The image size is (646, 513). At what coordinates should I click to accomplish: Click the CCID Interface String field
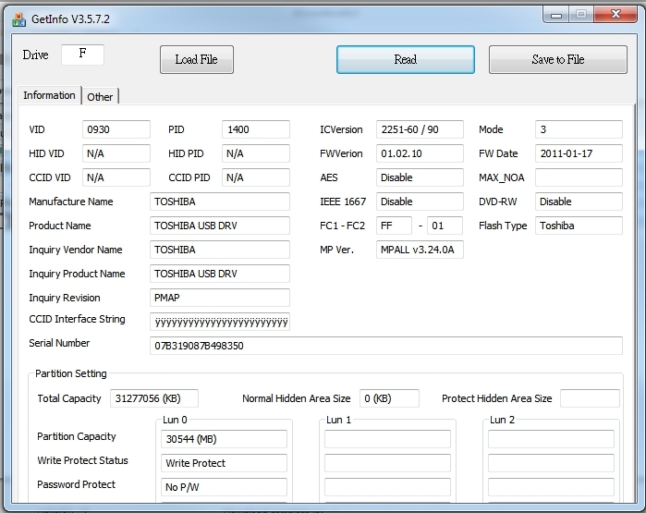[220, 322]
